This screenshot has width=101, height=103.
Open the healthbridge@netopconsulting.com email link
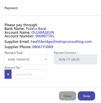(x=61, y=42)
